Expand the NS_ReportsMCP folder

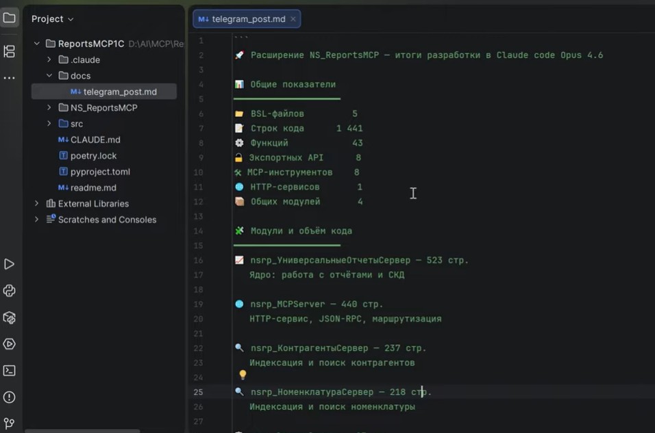point(49,108)
